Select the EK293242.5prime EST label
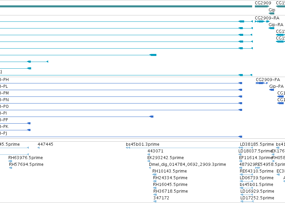285x203 pixels. click(165, 158)
